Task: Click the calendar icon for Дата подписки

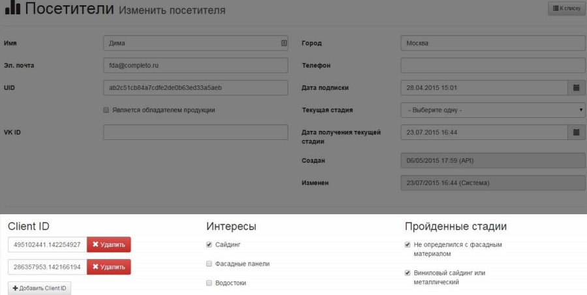Action: (x=577, y=87)
